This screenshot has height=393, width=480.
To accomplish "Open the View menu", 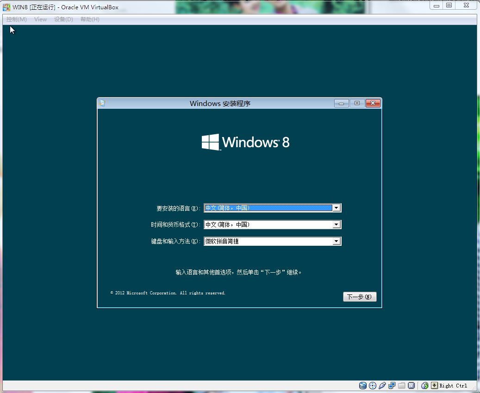I will [41, 19].
